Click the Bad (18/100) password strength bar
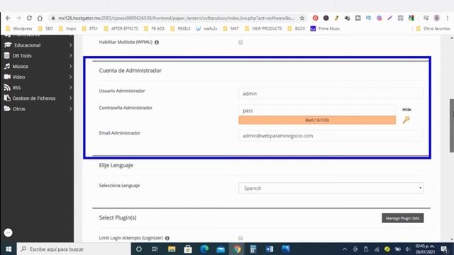This screenshot has height=255, width=454. pos(317,120)
